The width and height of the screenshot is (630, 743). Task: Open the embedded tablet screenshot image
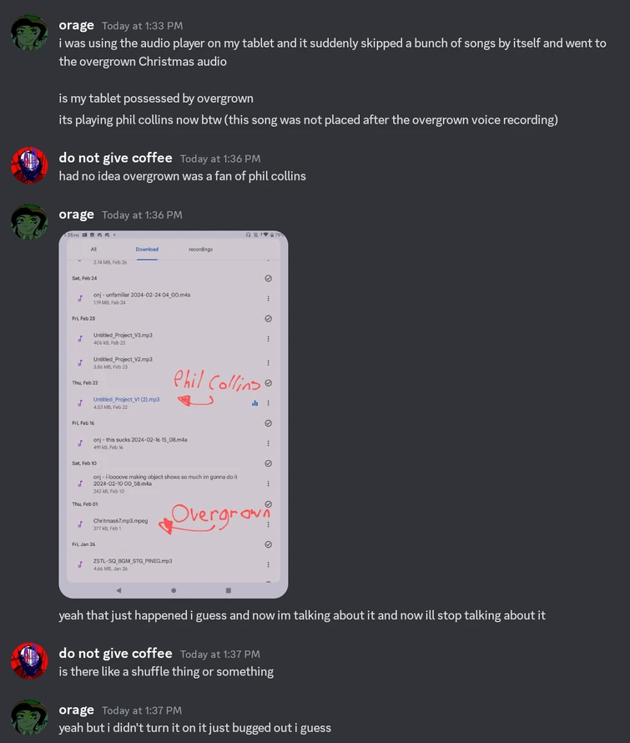click(174, 414)
